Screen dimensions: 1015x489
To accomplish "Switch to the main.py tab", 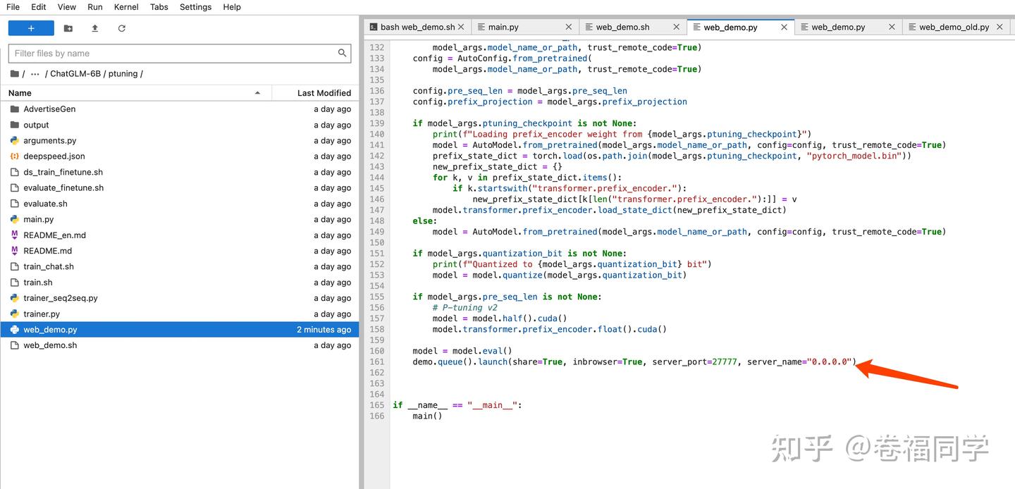I will (503, 27).
